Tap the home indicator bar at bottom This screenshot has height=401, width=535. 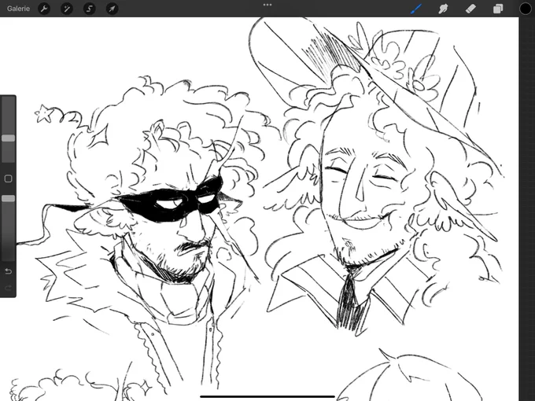(x=267, y=396)
